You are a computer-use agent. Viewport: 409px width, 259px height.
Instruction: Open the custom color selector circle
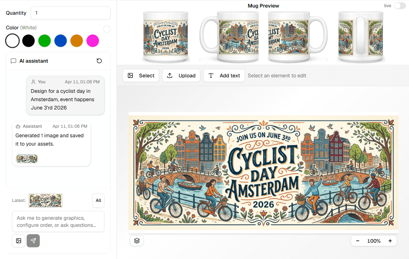coord(106,29)
